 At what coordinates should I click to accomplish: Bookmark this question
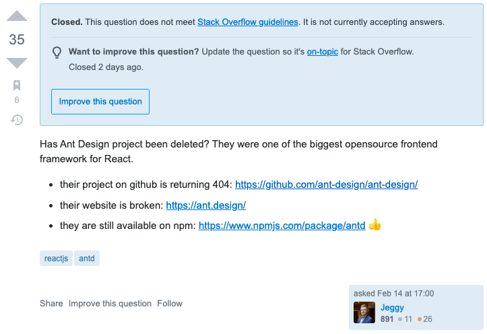[x=17, y=86]
